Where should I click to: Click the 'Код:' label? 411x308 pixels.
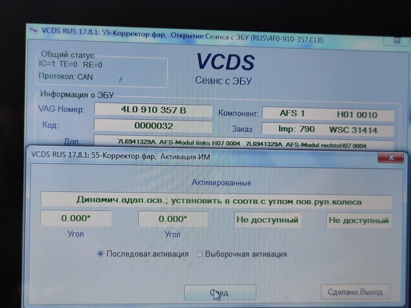(x=51, y=125)
